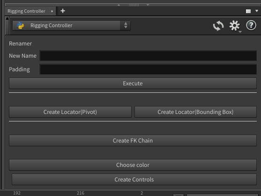Open the Choose color picker button
The height and width of the screenshot is (196, 261).
pos(133,165)
